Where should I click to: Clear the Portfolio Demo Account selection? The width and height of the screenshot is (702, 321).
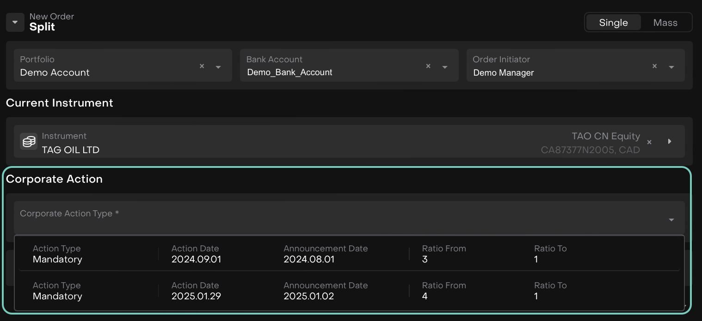click(x=202, y=66)
